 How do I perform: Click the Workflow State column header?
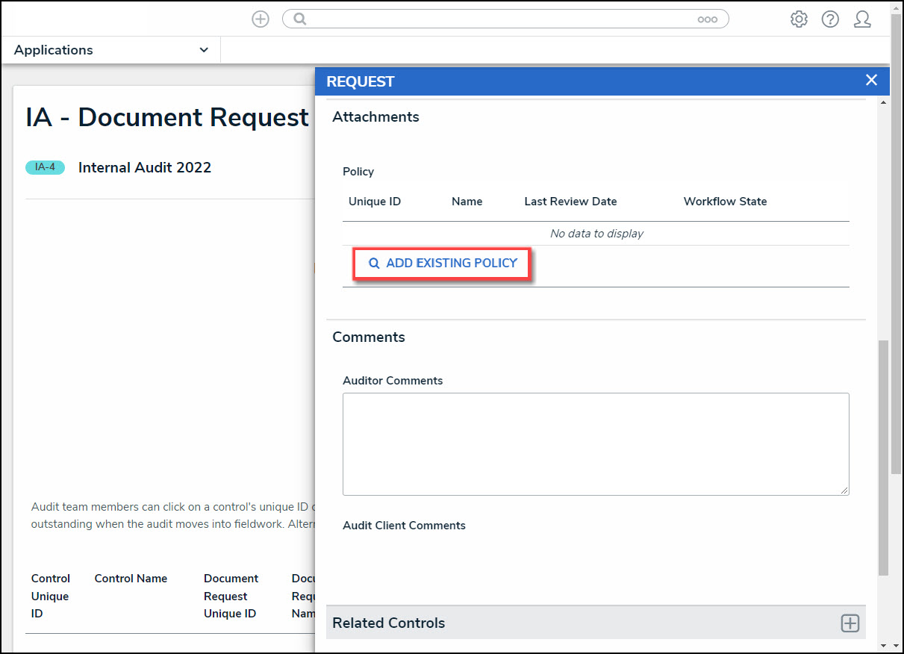(x=725, y=202)
